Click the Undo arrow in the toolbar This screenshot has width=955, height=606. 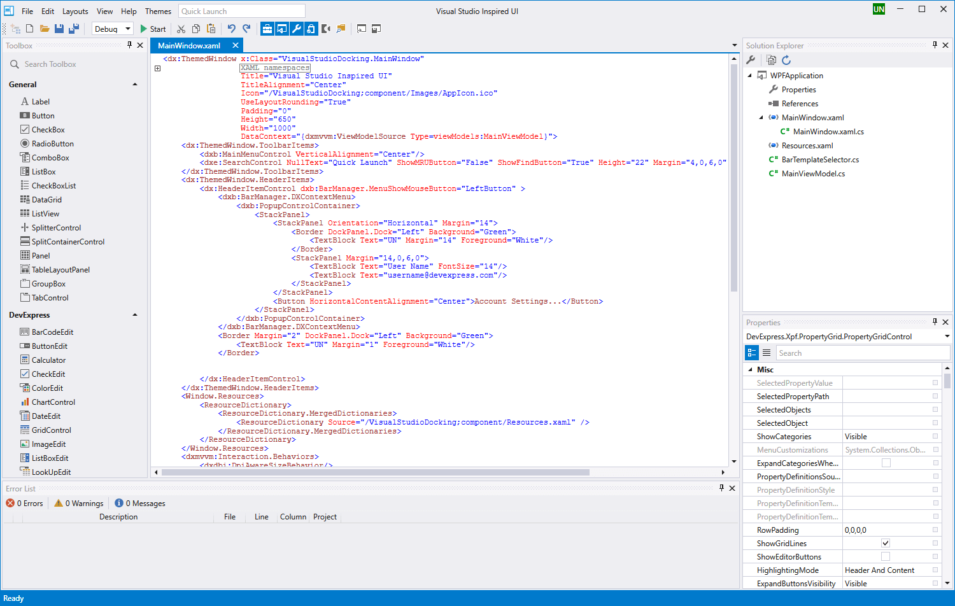point(231,29)
